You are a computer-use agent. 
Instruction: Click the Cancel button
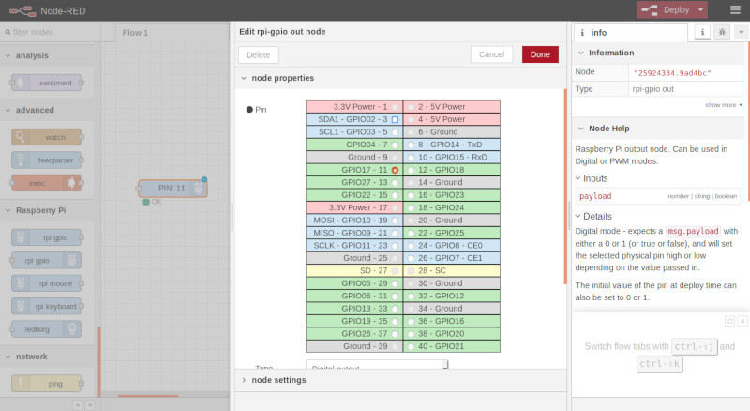491,54
